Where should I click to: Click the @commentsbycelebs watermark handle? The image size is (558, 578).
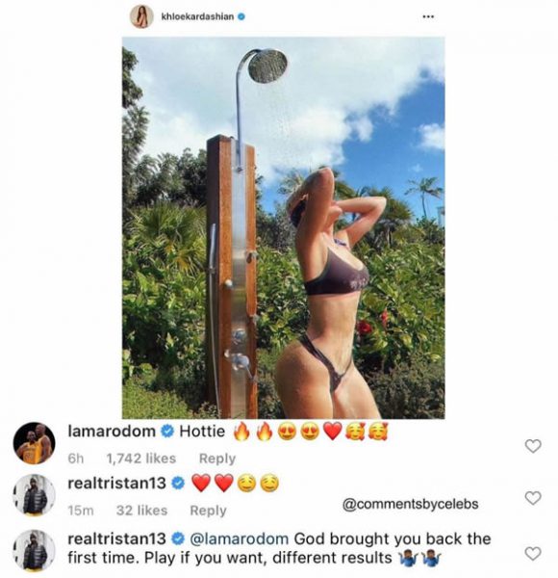pyautogui.click(x=411, y=504)
